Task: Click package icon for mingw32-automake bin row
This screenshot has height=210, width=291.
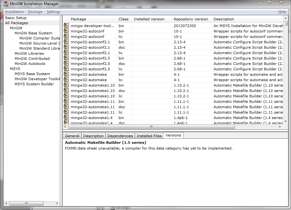Action: [66, 74]
